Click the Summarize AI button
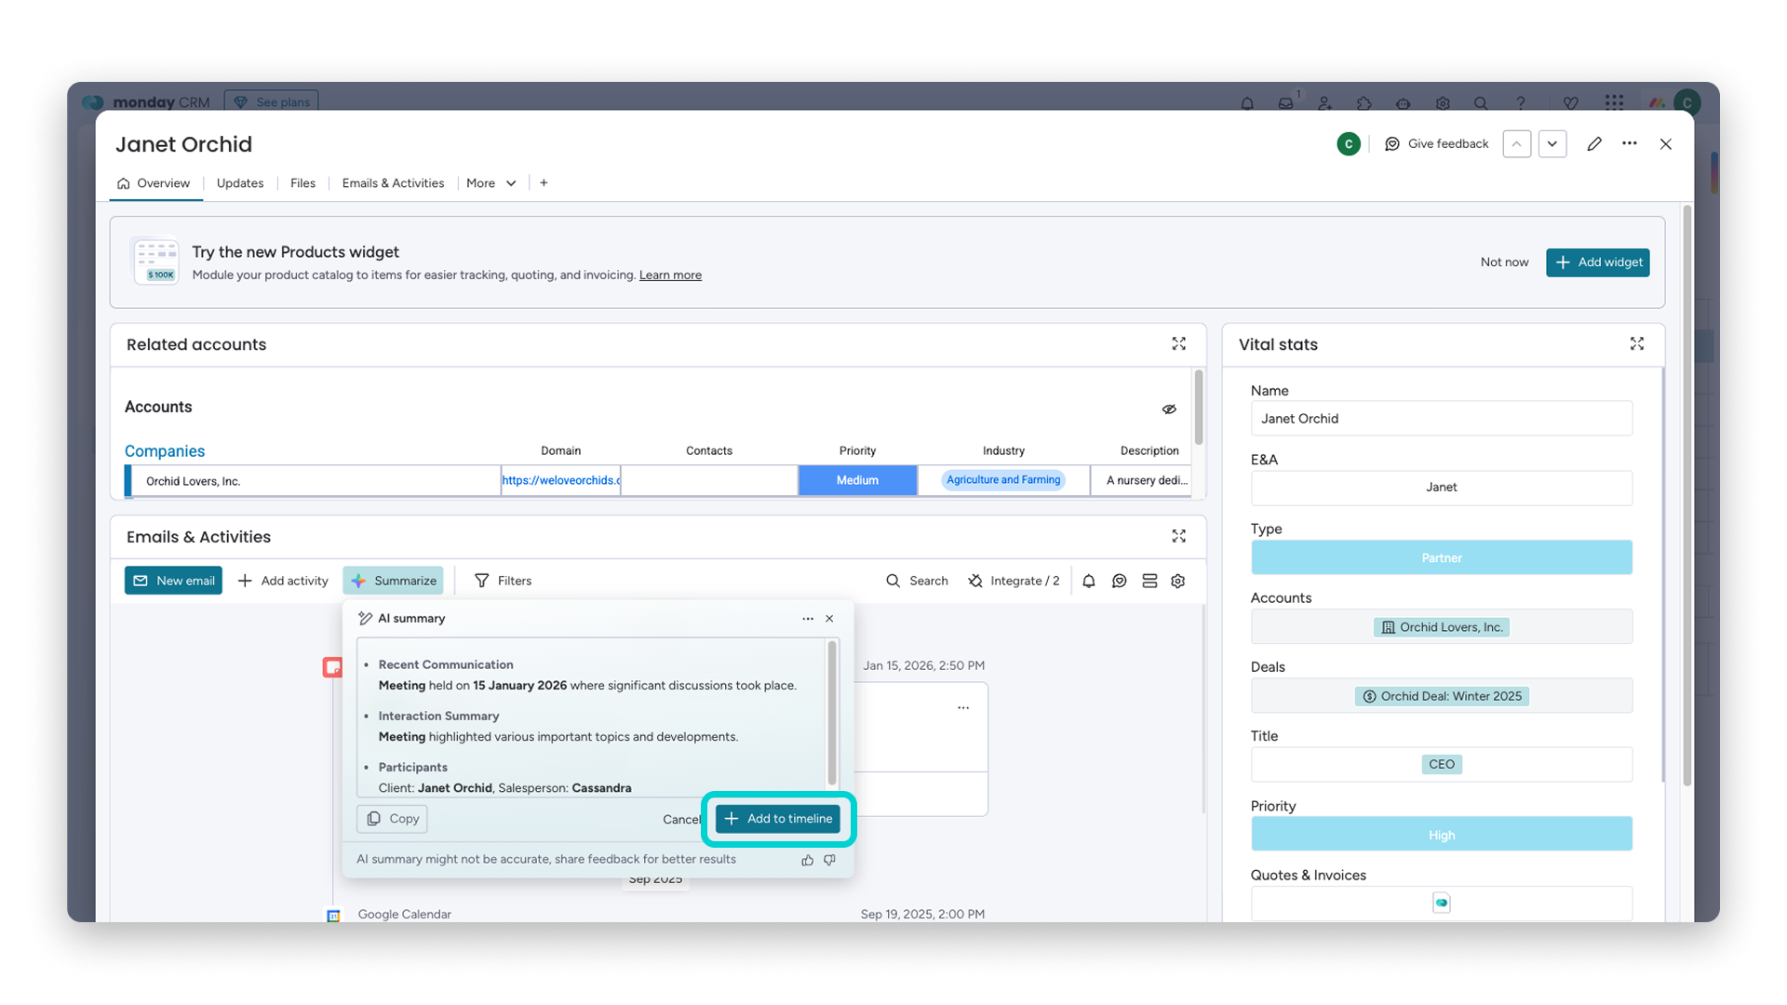Screen dimensions: 1787x1005 (394, 581)
